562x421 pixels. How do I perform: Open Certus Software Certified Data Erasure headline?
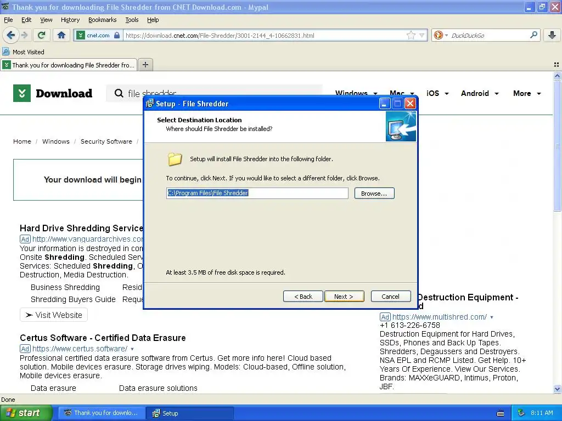(x=103, y=338)
